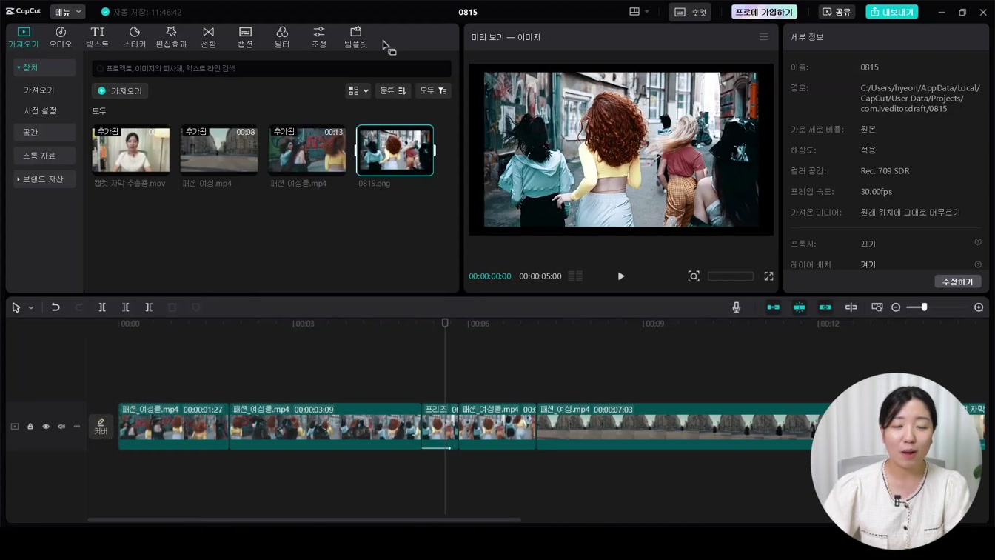Toggle linkage option
Image resolution: width=995 pixels, height=560 pixels.
coord(825,307)
